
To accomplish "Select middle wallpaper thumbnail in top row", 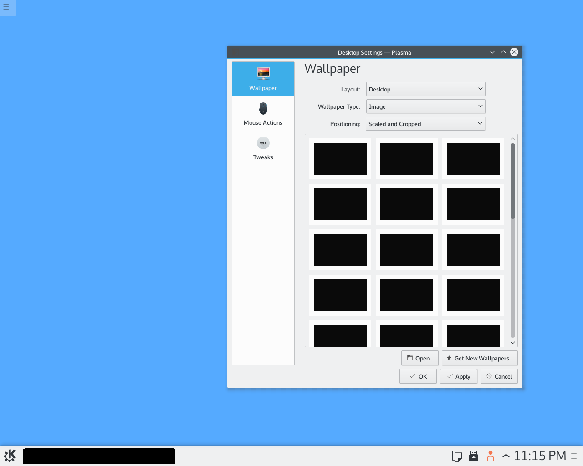I will [x=407, y=159].
